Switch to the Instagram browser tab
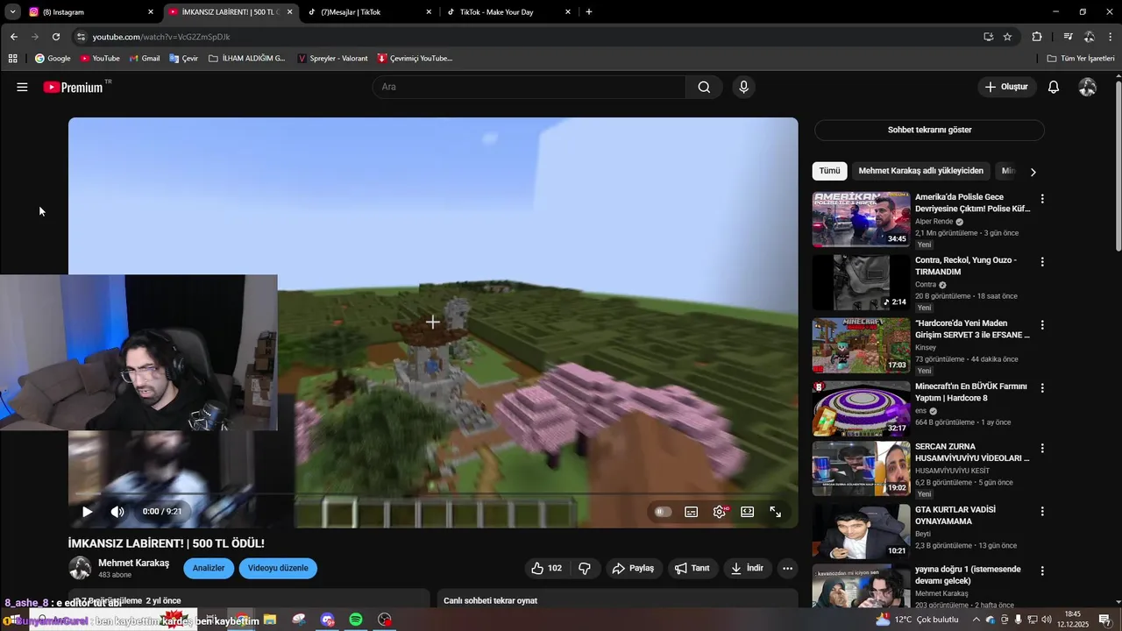The image size is (1122, 631). point(92,12)
